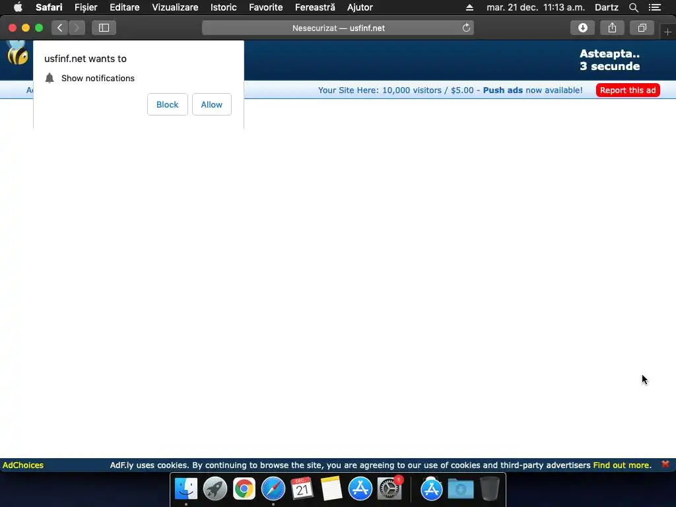Screen dimensions: 676x507
Task: Open the Trash in the Dock
Action: pyautogui.click(x=490, y=489)
